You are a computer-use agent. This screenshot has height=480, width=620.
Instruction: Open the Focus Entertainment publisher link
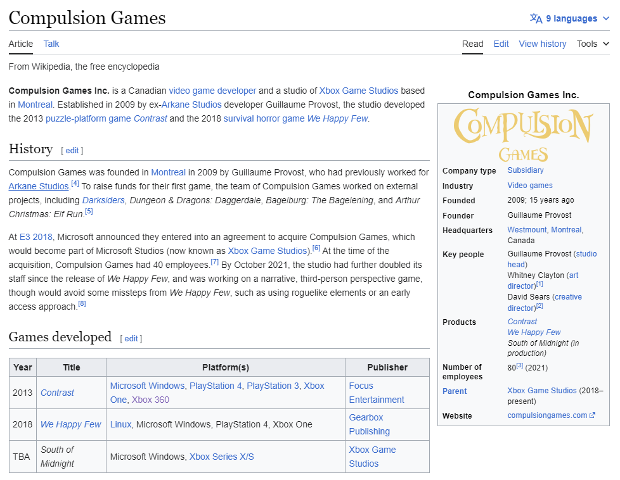(377, 393)
